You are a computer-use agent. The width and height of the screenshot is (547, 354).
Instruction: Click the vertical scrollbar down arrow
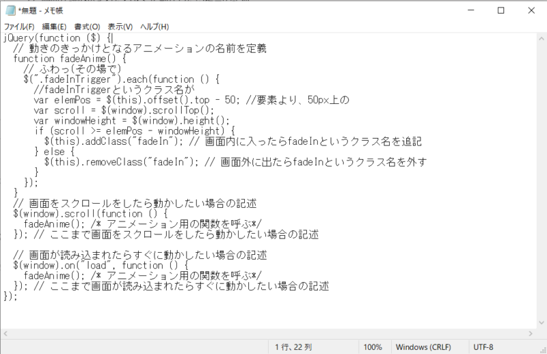click(x=542, y=323)
